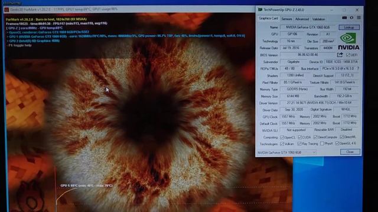Click FurMark GPU temperature graph label
The image size is (378, 212).
(x=86, y=185)
